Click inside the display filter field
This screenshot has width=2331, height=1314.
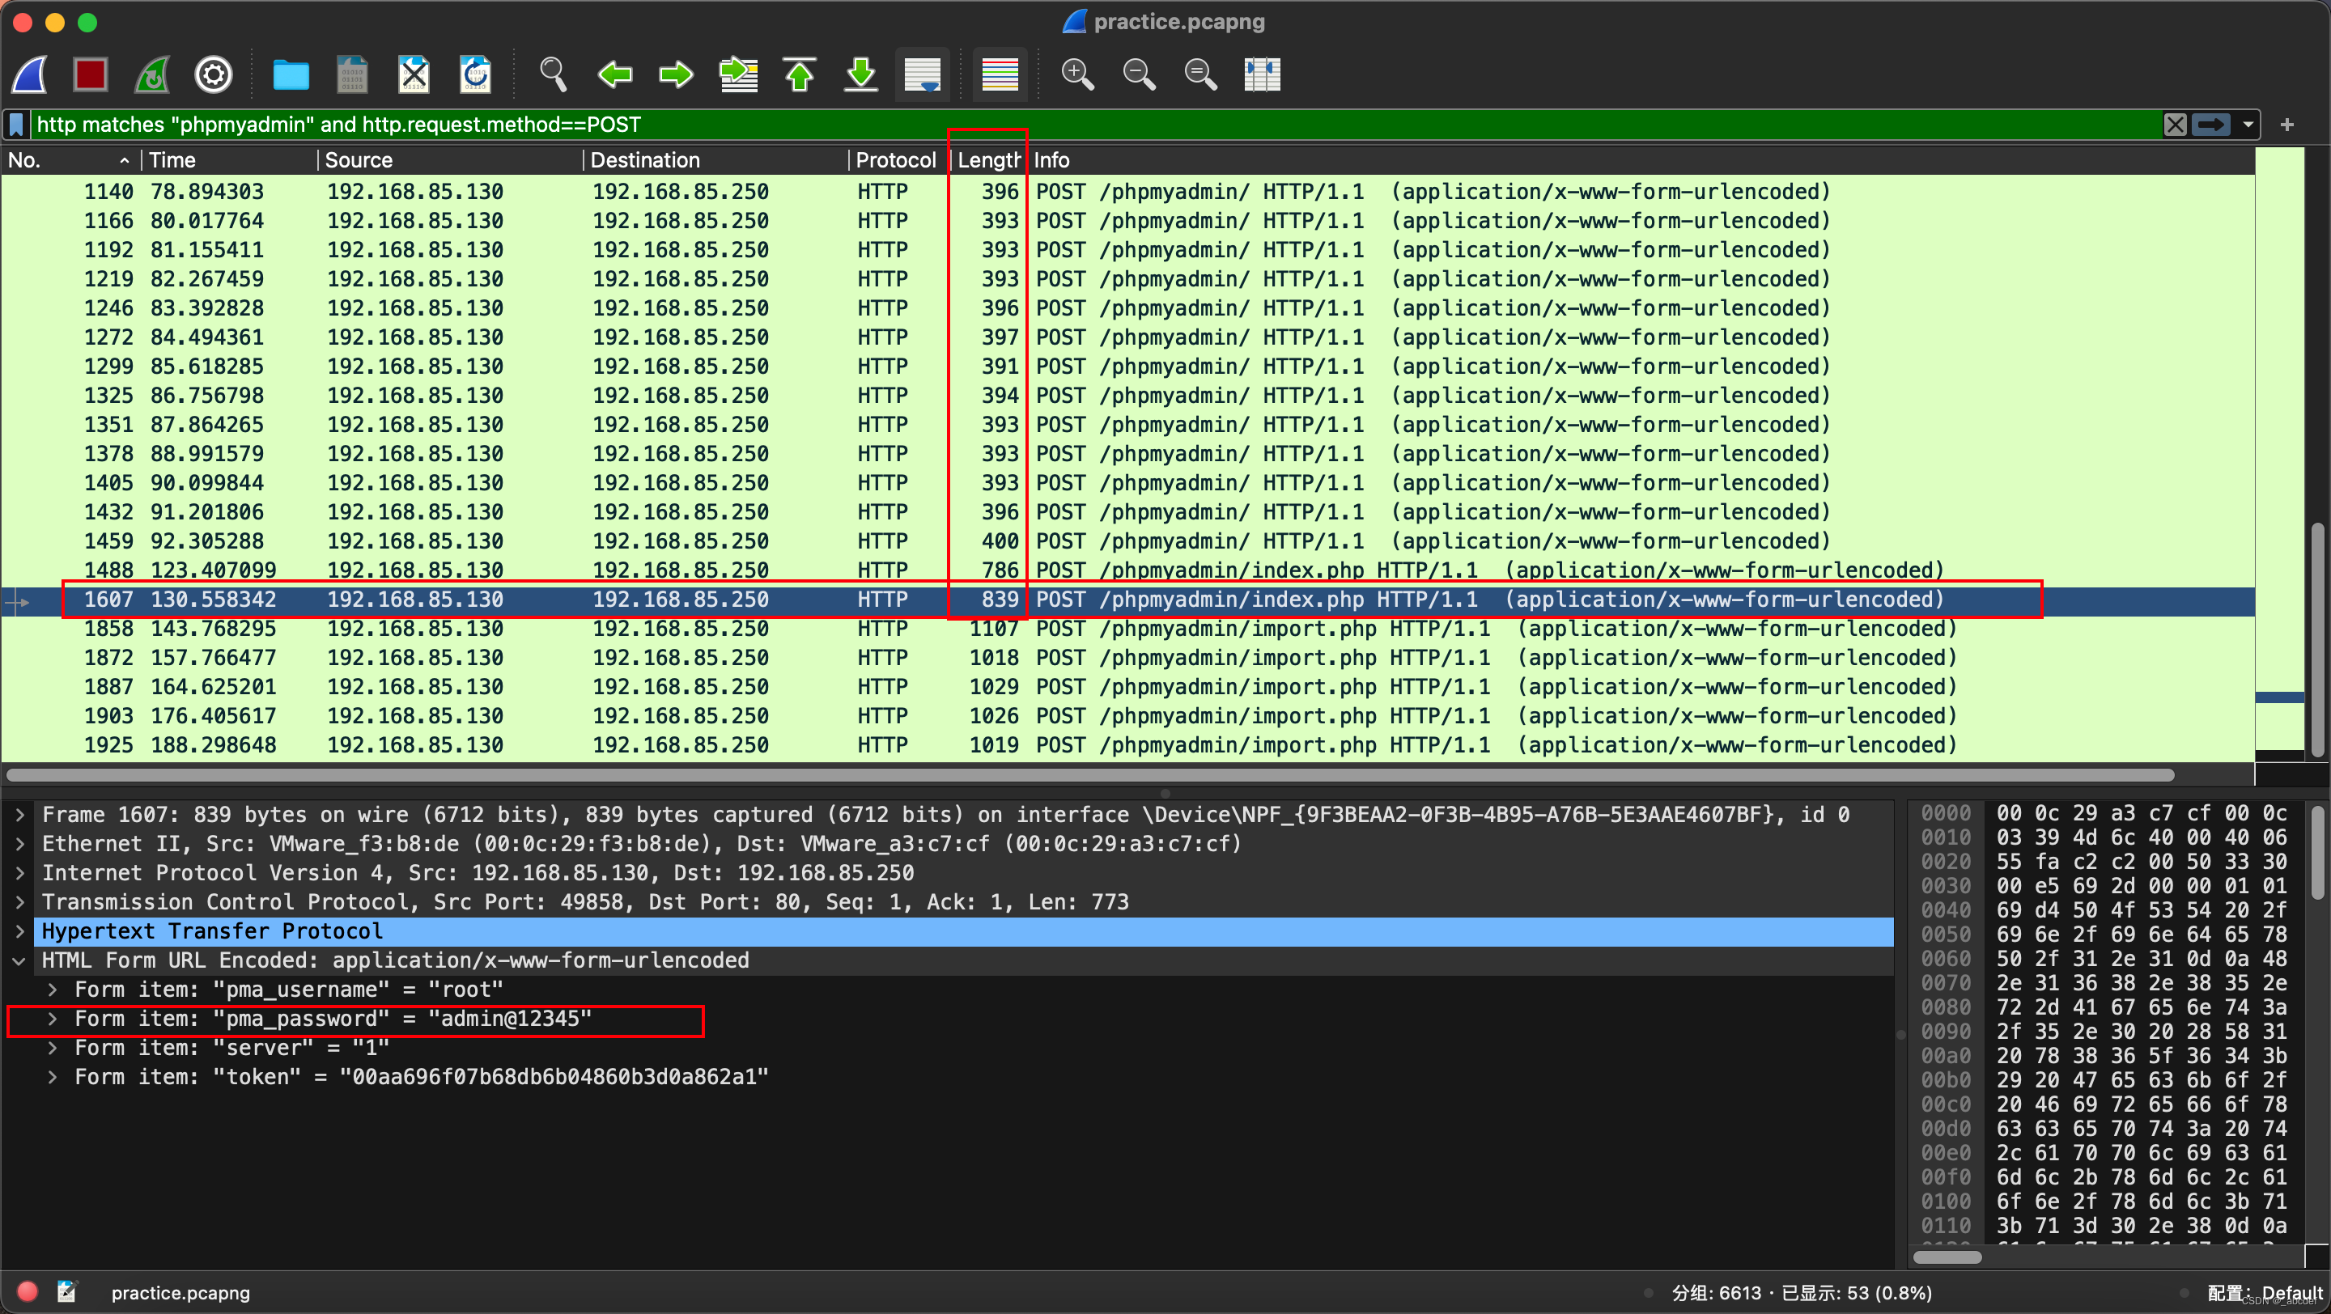click(x=1086, y=125)
